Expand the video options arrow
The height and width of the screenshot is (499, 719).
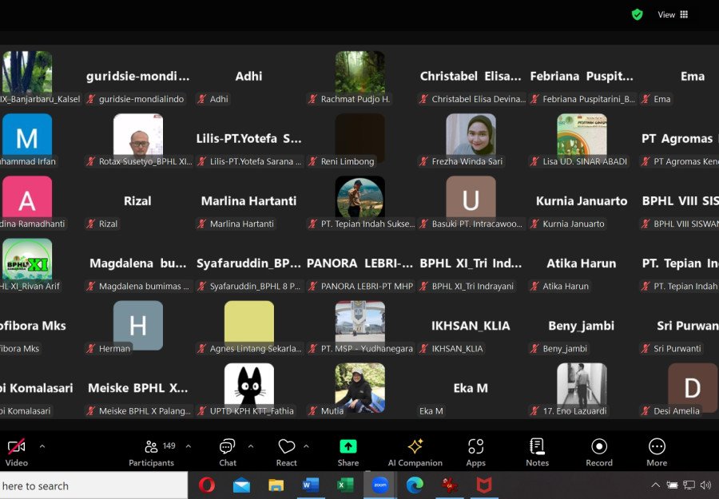[x=42, y=446]
